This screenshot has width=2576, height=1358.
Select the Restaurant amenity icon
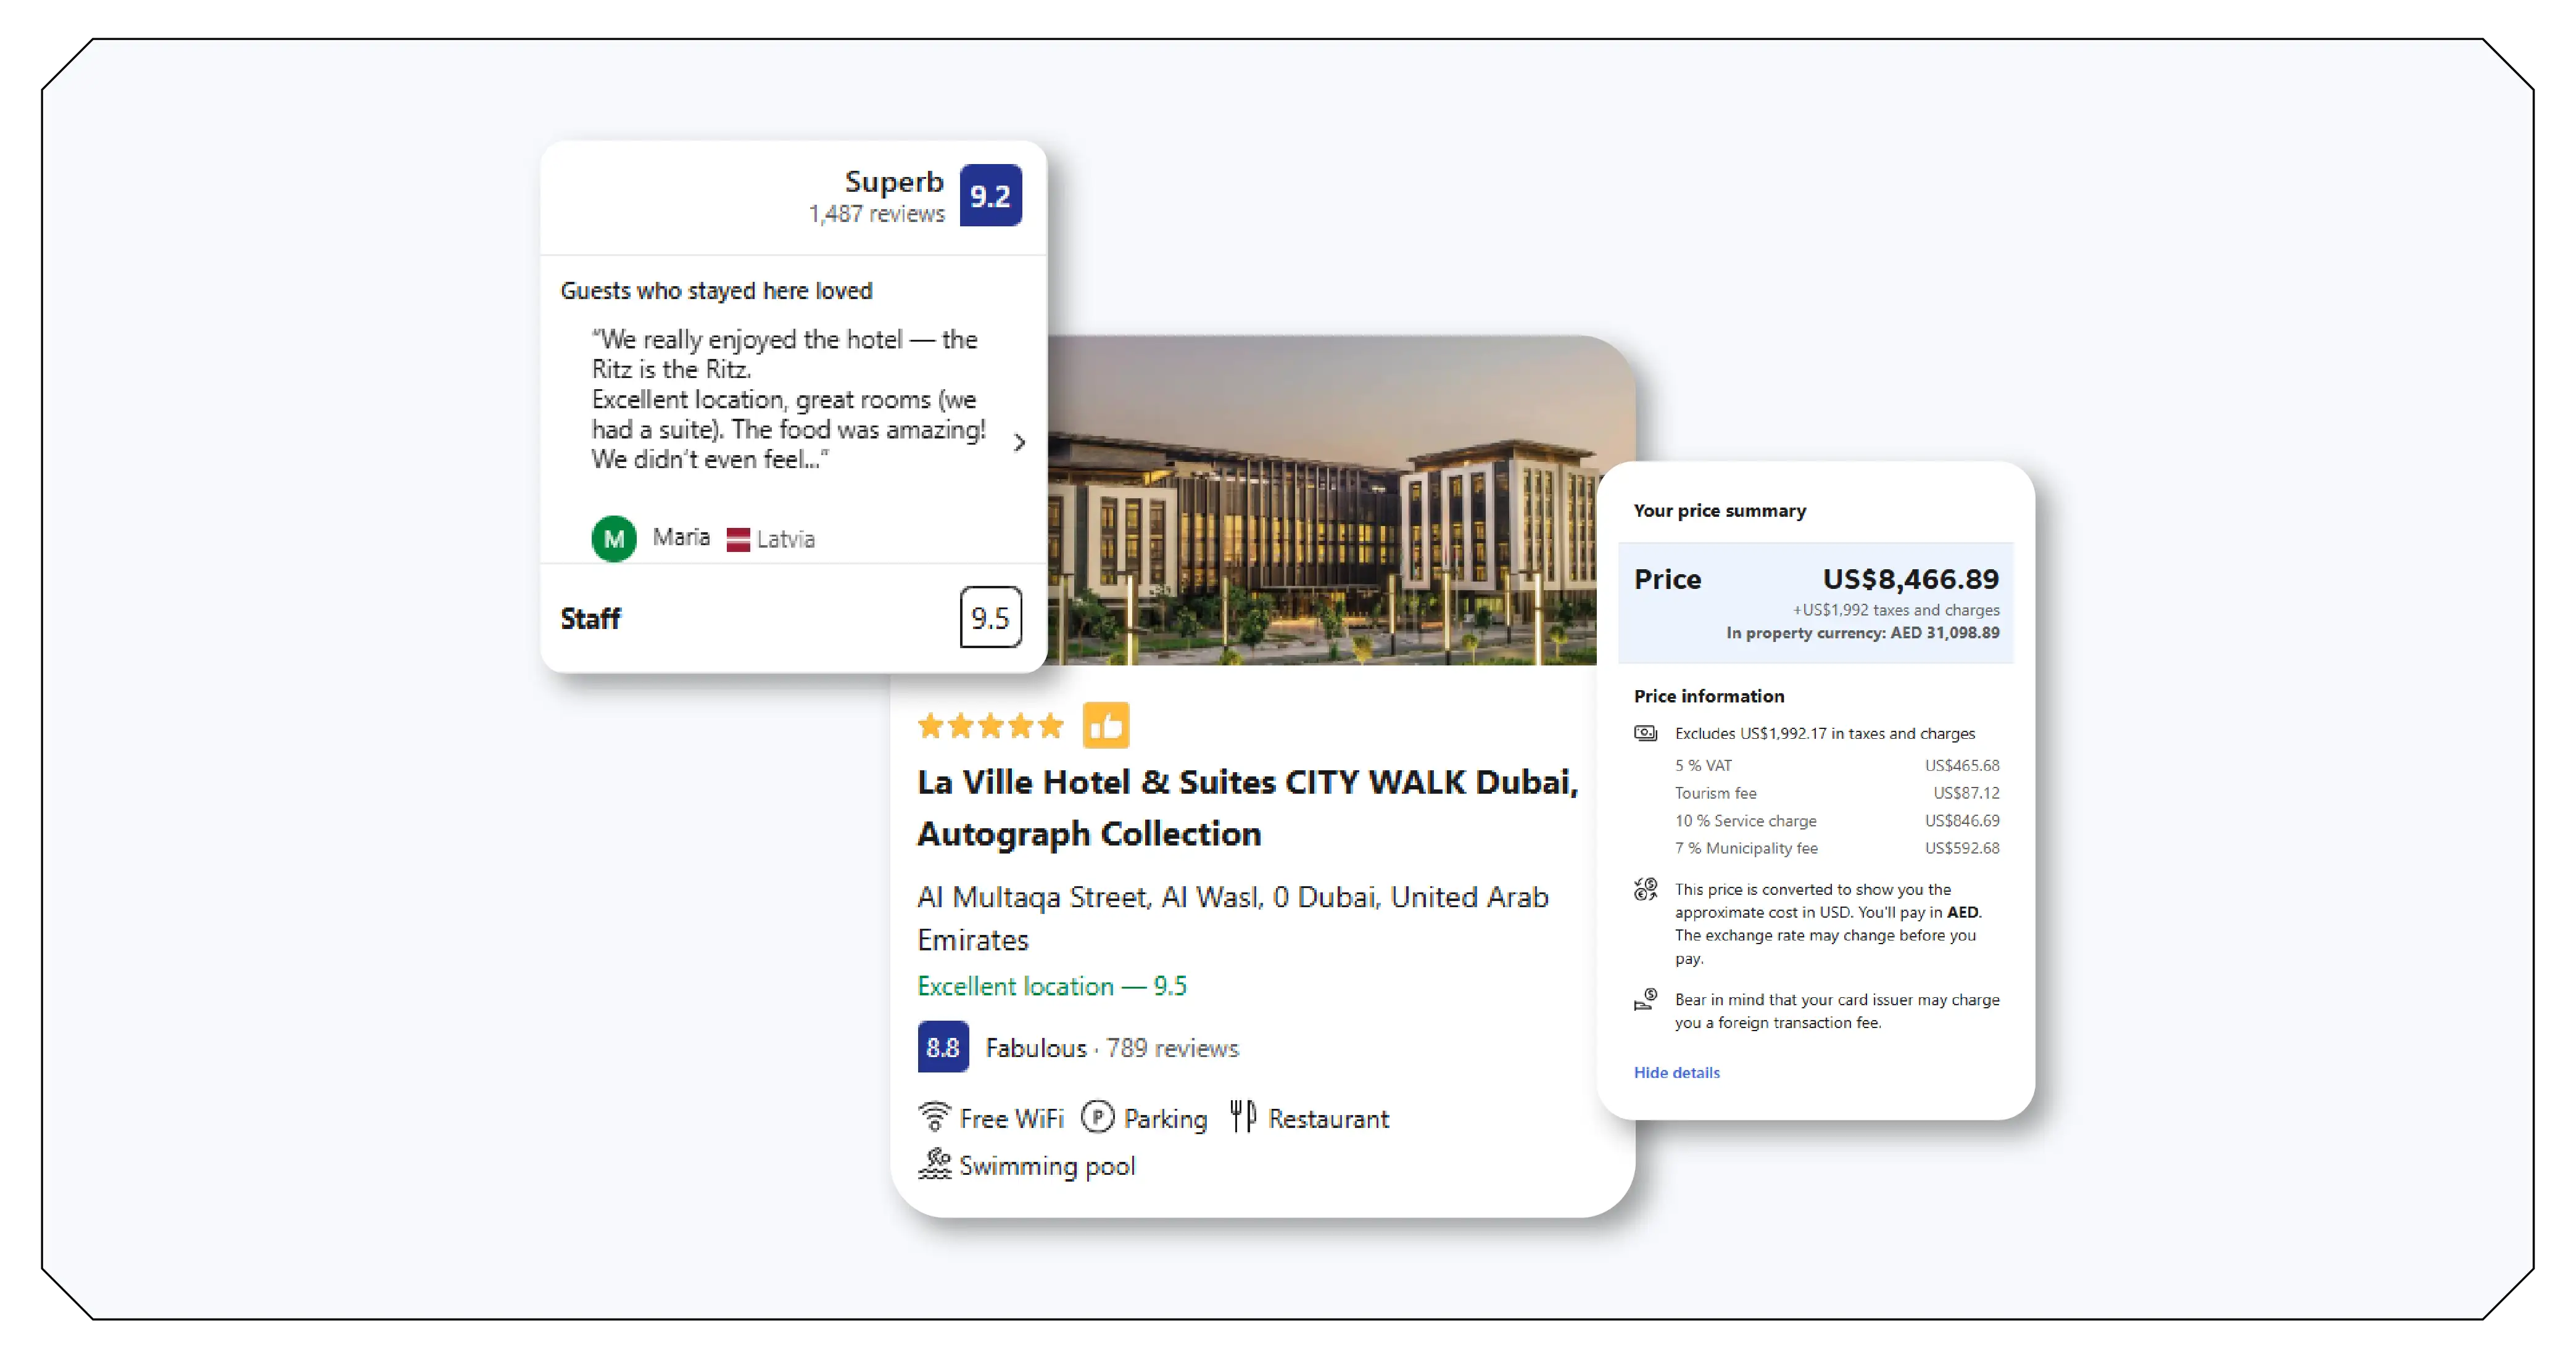(x=1243, y=1117)
